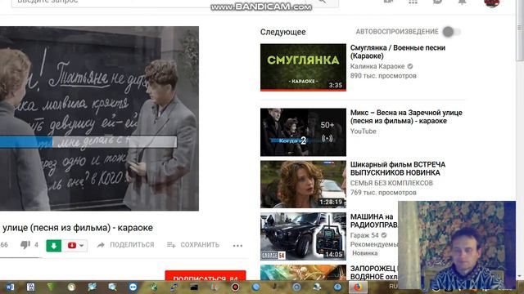
Task: Share the video via ПОДЕЛИТЬСЯ
Action: tap(125, 245)
